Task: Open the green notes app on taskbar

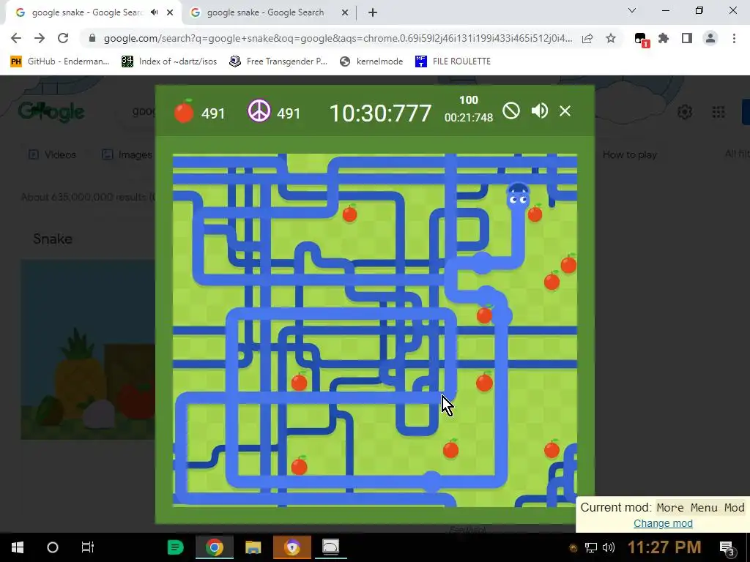Action: tap(176, 547)
